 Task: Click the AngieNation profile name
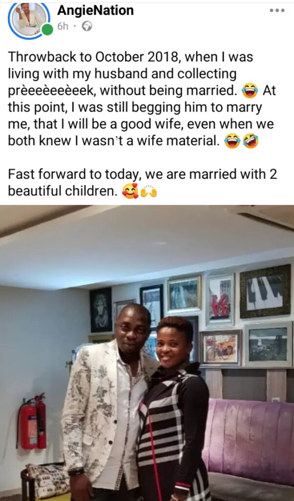pyautogui.click(x=95, y=10)
